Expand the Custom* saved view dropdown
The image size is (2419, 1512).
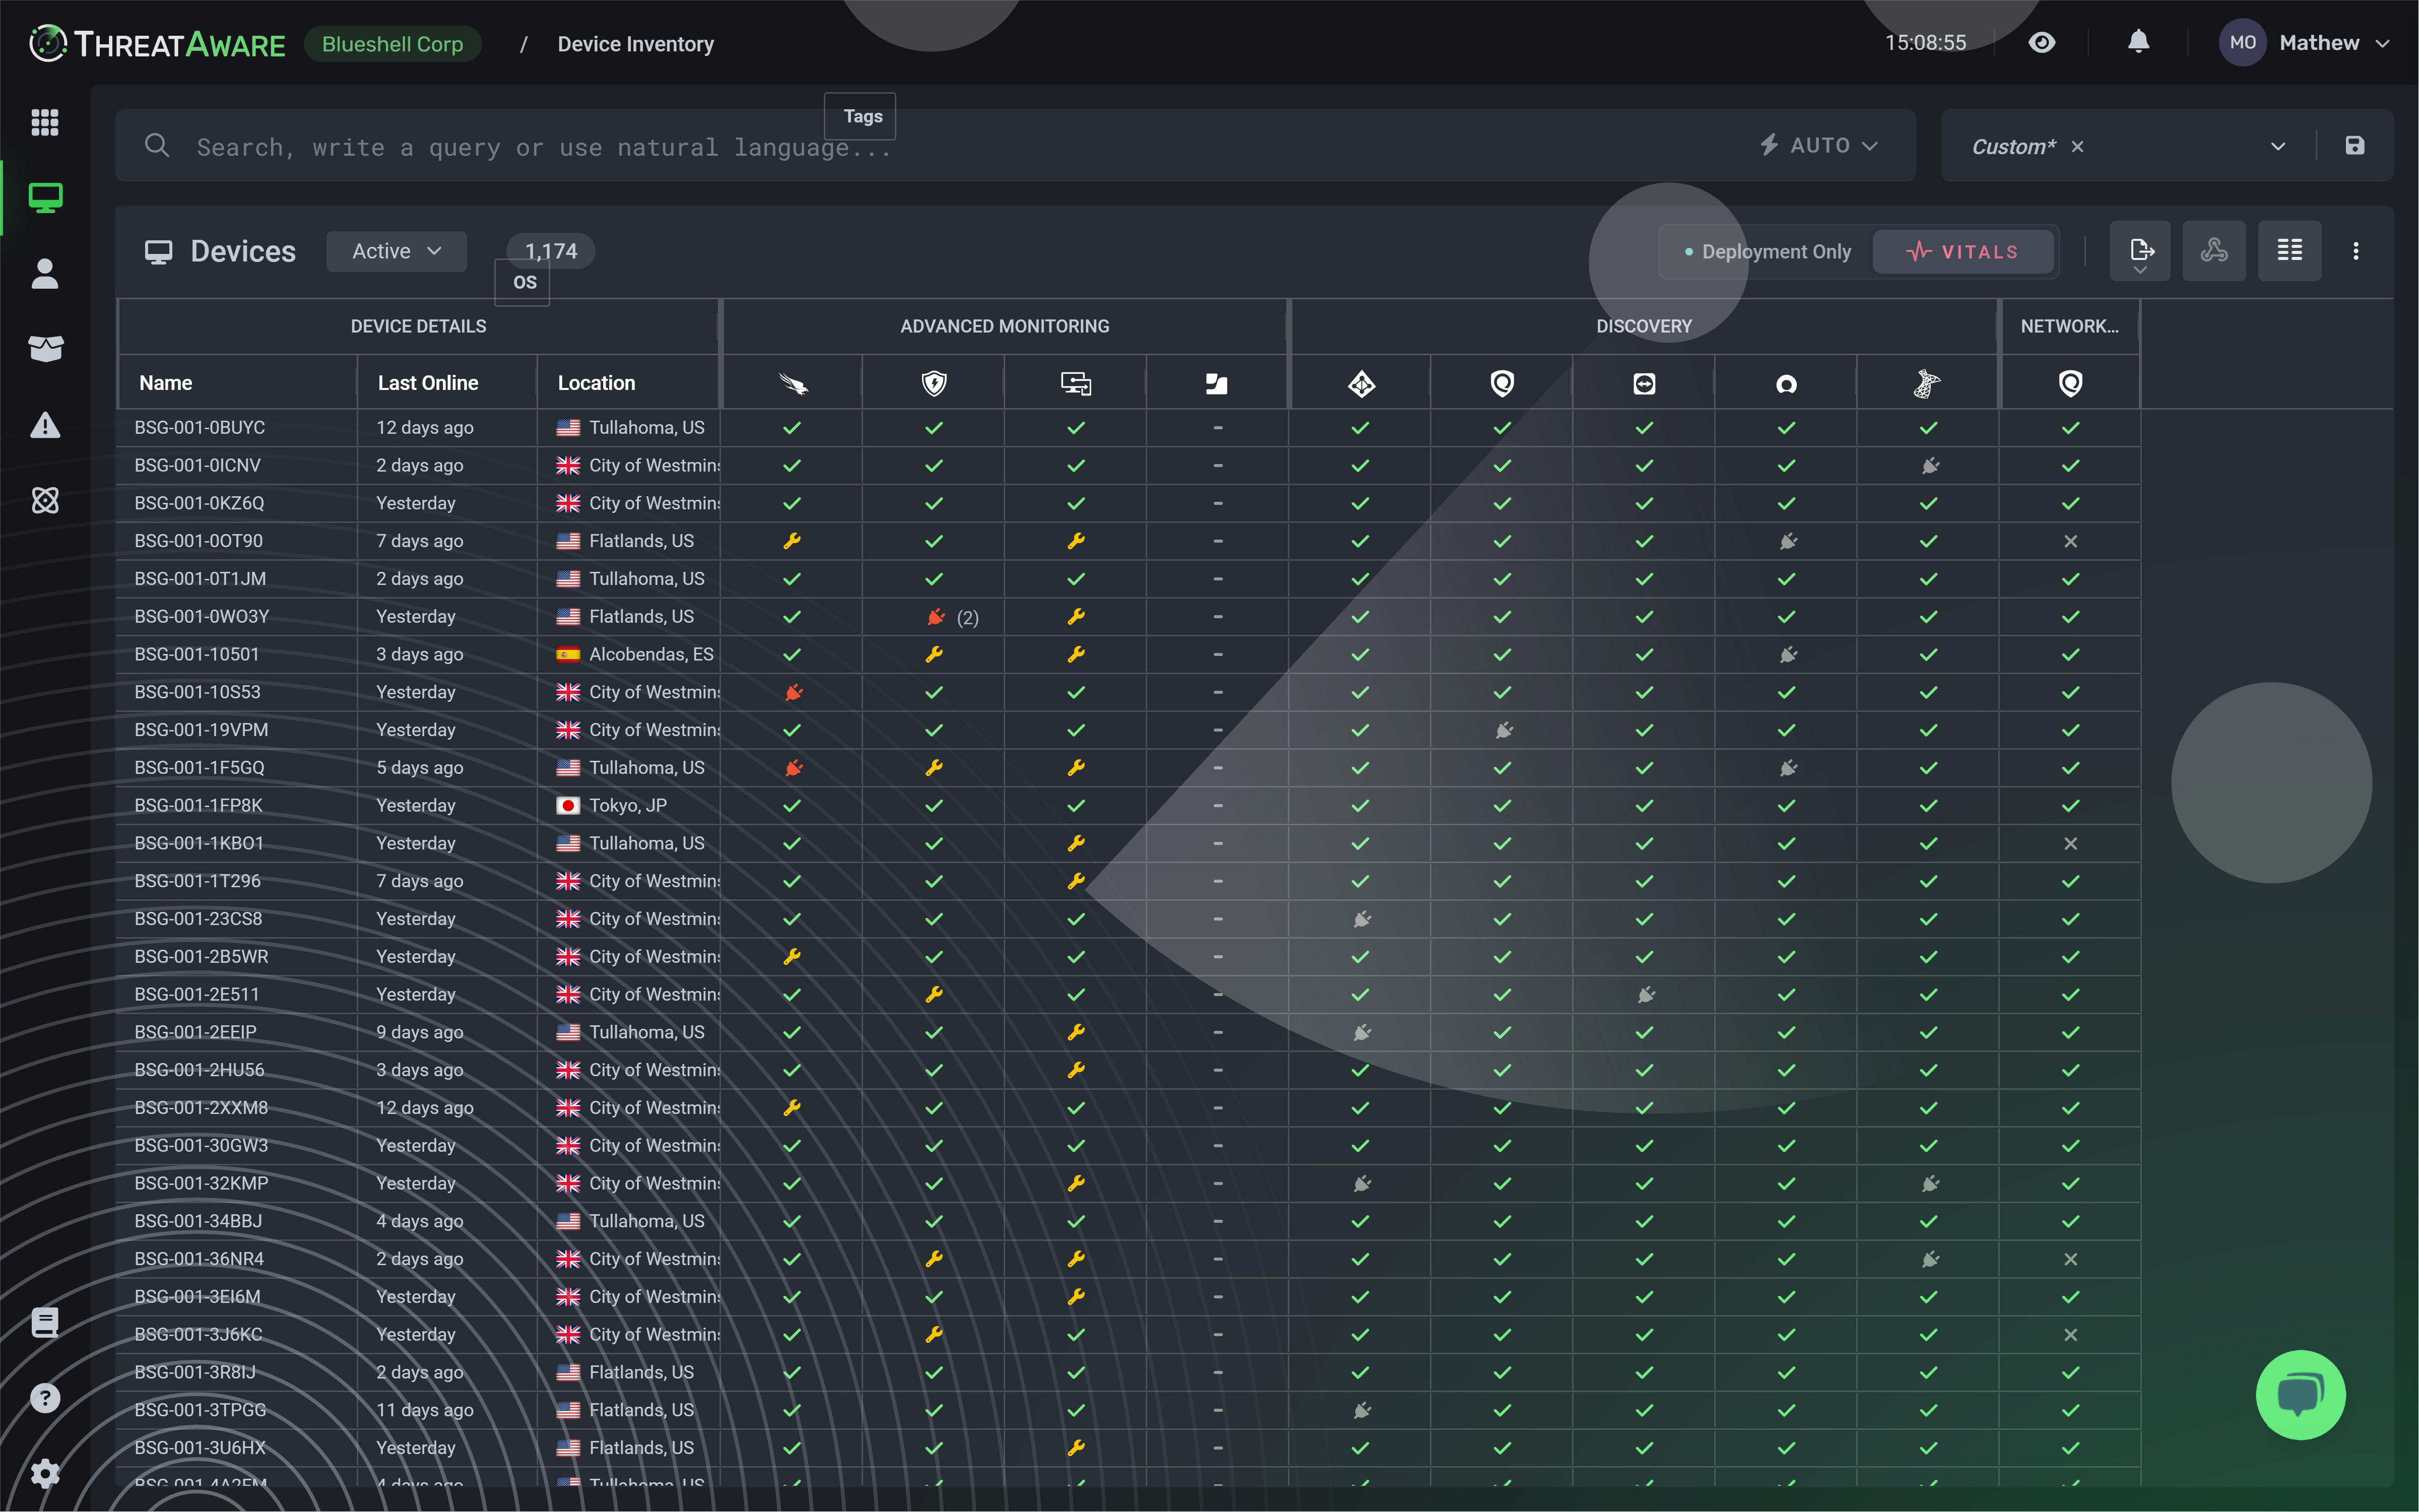(x=2277, y=147)
